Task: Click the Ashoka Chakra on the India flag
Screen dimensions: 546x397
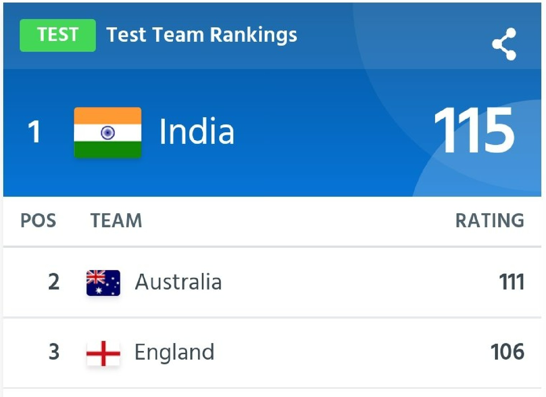Action: pyautogui.click(x=108, y=133)
